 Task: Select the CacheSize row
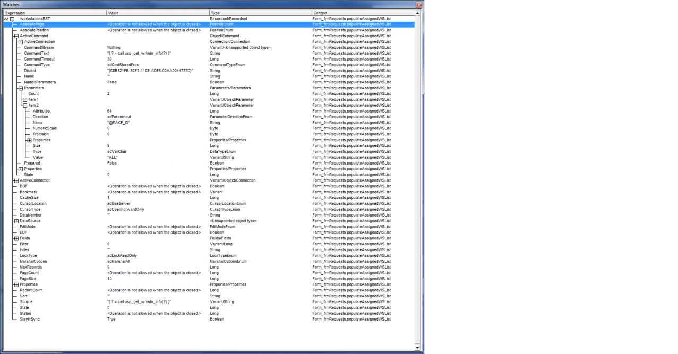pos(209,198)
